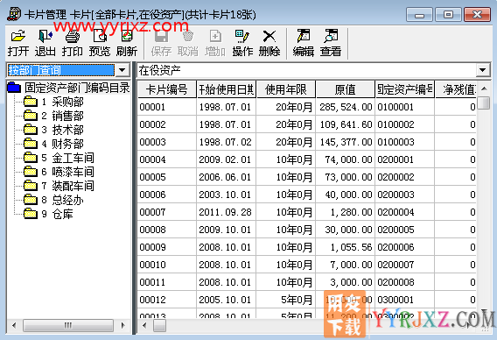Click the 原值 column header
This screenshot has height=340, width=497.
(345, 89)
